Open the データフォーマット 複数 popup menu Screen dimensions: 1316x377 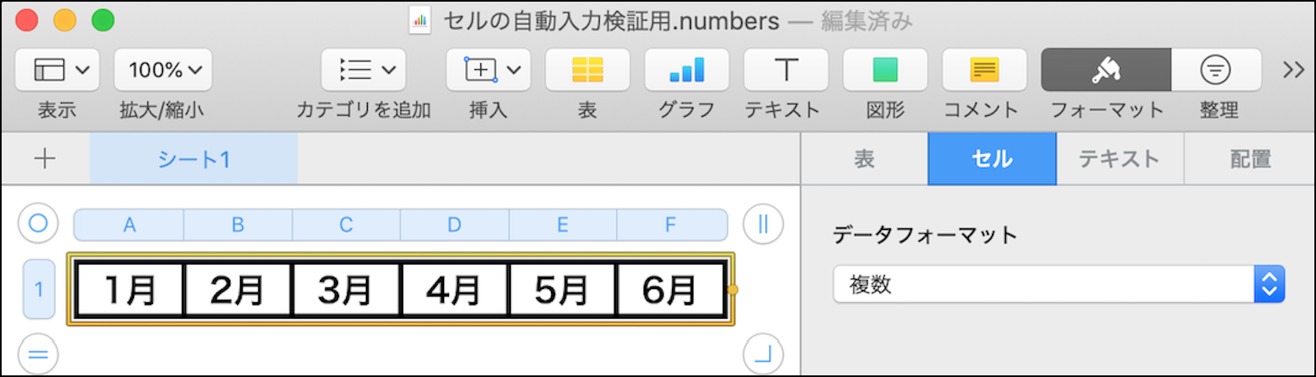point(1059,284)
